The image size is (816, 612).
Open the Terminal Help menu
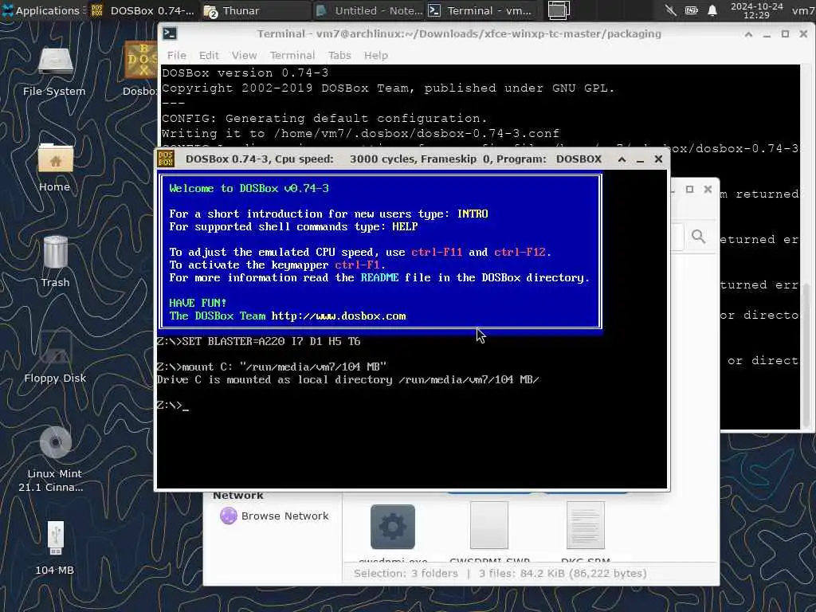[376, 55]
